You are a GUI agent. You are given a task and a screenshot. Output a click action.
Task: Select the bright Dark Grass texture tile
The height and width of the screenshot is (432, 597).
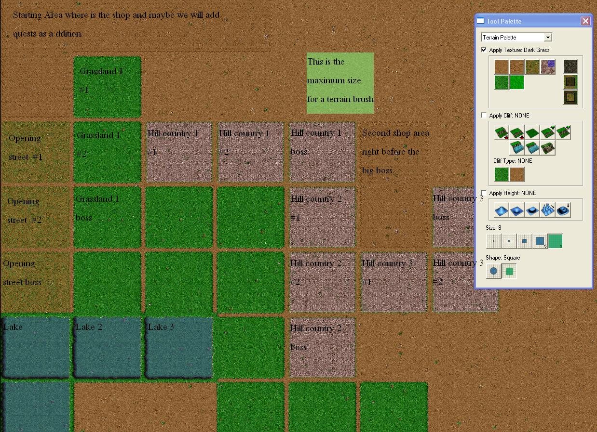[x=517, y=82]
